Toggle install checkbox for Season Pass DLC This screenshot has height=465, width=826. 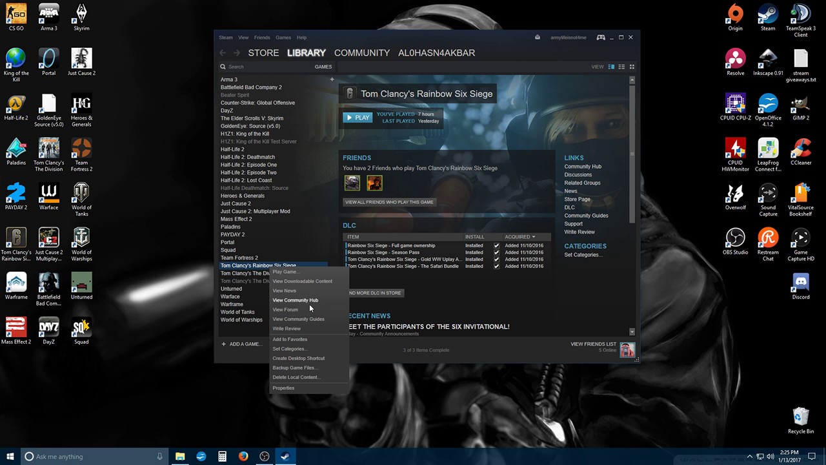coord(496,253)
